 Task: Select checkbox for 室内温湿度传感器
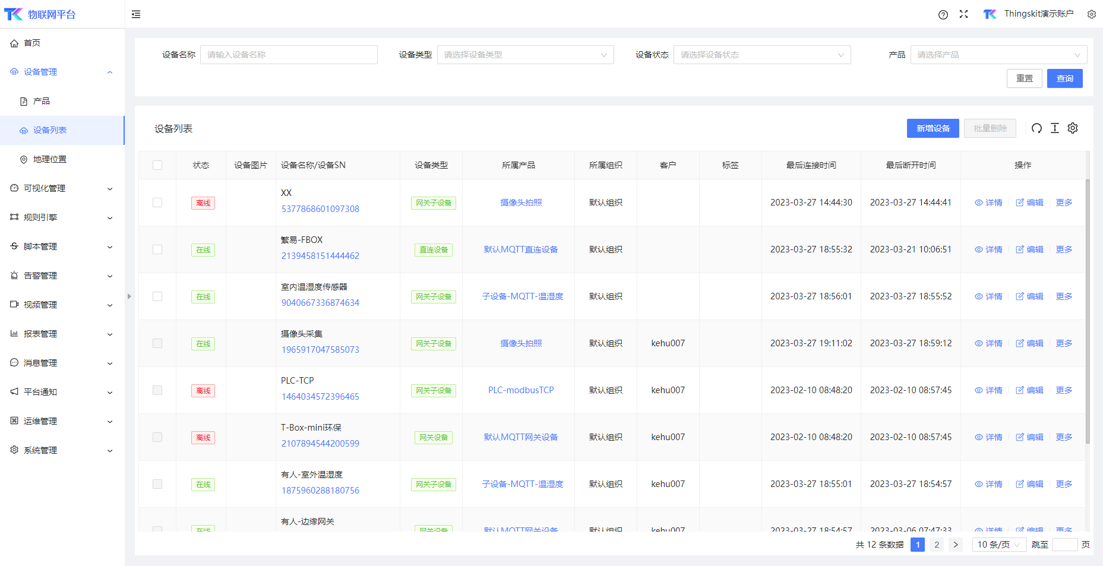coord(157,296)
